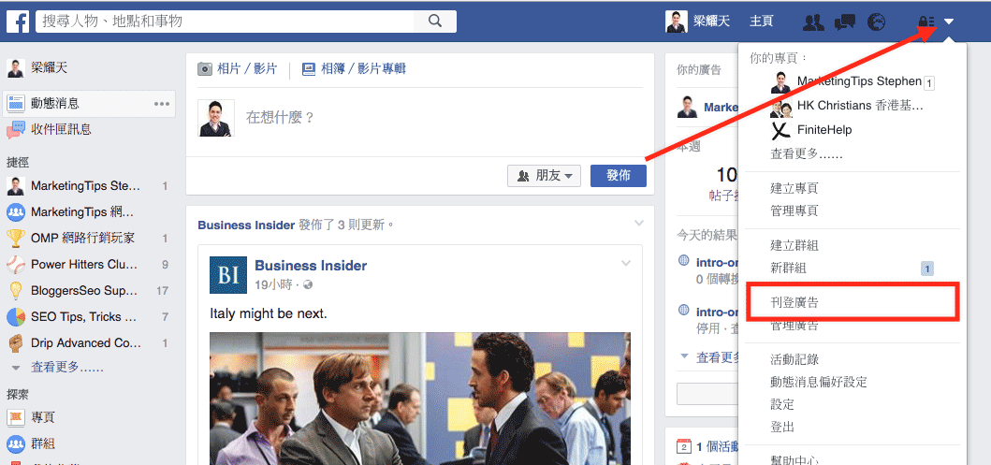Click the 在想什麼？ status text box
991x465 pixels.
(x=280, y=118)
